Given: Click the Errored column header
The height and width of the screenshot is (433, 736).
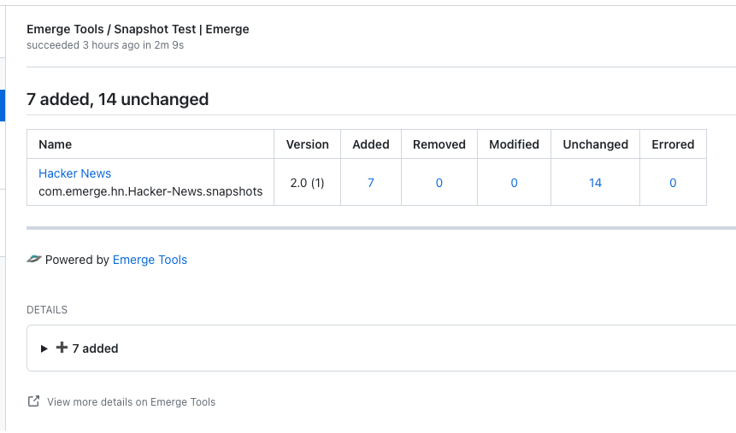Looking at the screenshot, I should click(673, 144).
